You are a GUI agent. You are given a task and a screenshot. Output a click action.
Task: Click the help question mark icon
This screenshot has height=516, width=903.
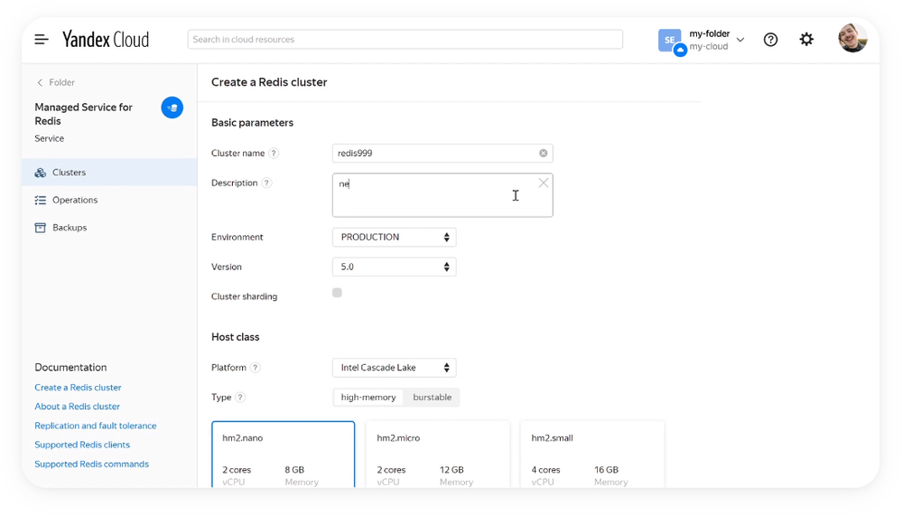click(x=770, y=40)
